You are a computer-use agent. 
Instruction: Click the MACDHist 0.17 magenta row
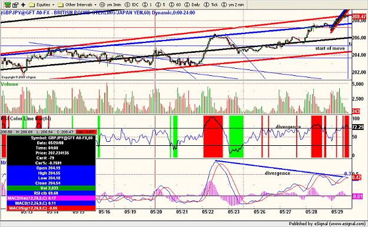[x=51, y=198]
